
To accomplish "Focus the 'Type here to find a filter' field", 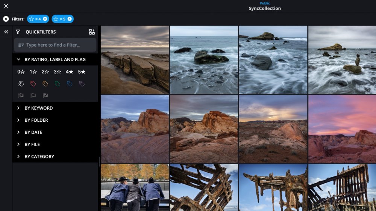I will tap(55, 45).
